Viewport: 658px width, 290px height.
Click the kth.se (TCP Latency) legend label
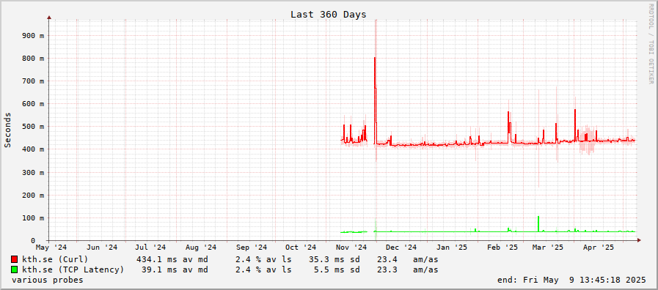tap(73, 269)
